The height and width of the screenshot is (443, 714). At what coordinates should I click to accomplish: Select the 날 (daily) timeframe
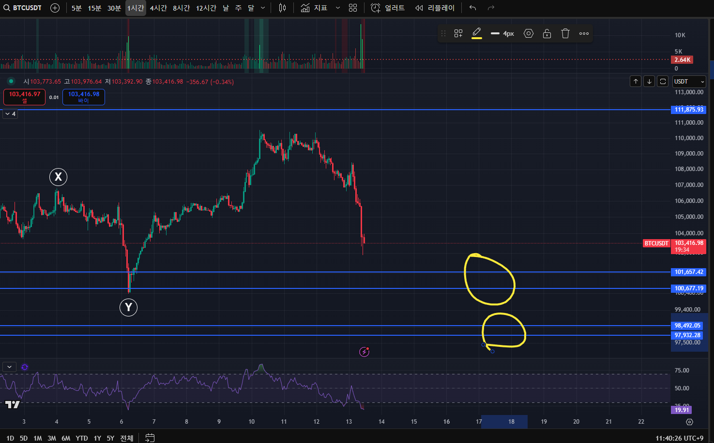click(226, 8)
